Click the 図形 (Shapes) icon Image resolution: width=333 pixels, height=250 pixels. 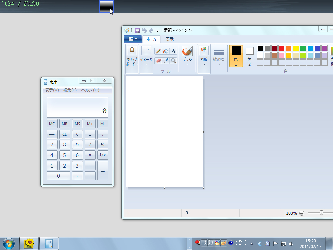pyautogui.click(x=204, y=50)
